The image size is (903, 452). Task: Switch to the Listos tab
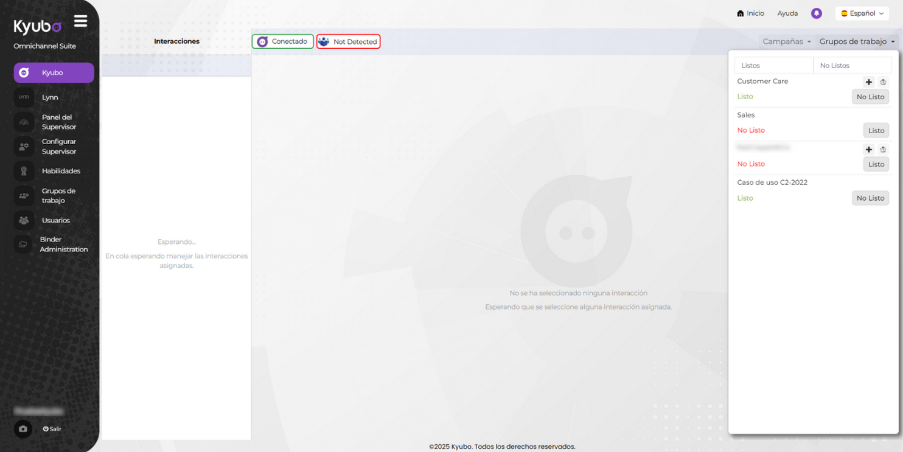point(773,66)
